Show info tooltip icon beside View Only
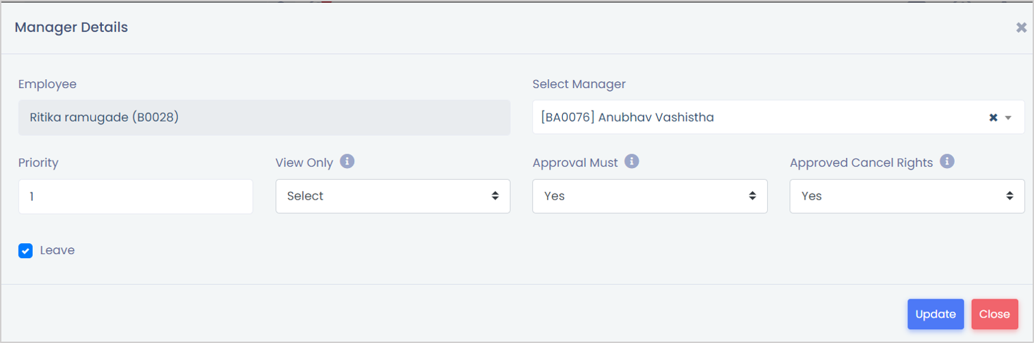 (347, 162)
